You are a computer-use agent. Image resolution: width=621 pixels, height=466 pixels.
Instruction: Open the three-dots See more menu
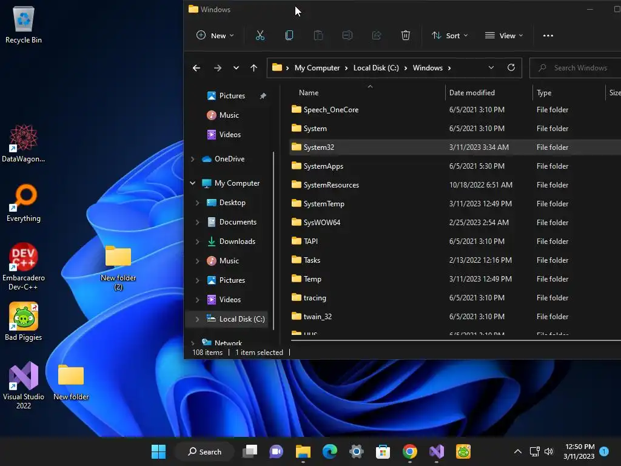point(548,36)
